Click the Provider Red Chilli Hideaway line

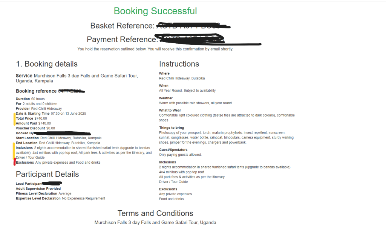[38, 109]
